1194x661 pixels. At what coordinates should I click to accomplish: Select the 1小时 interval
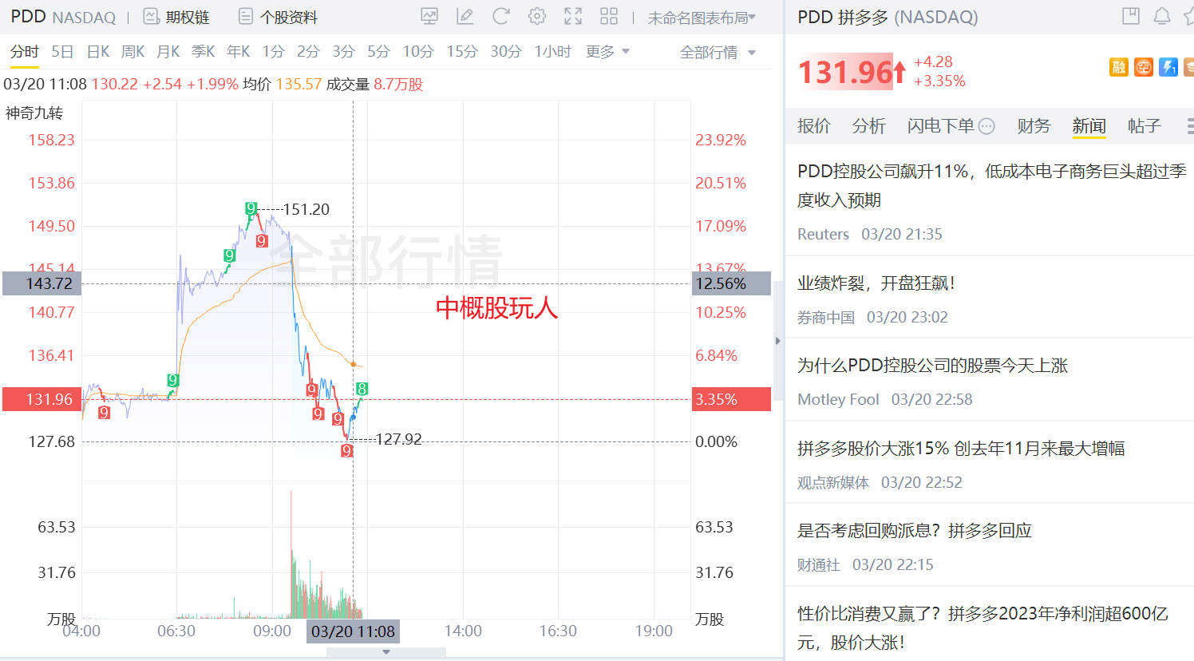[x=552, y=52]
